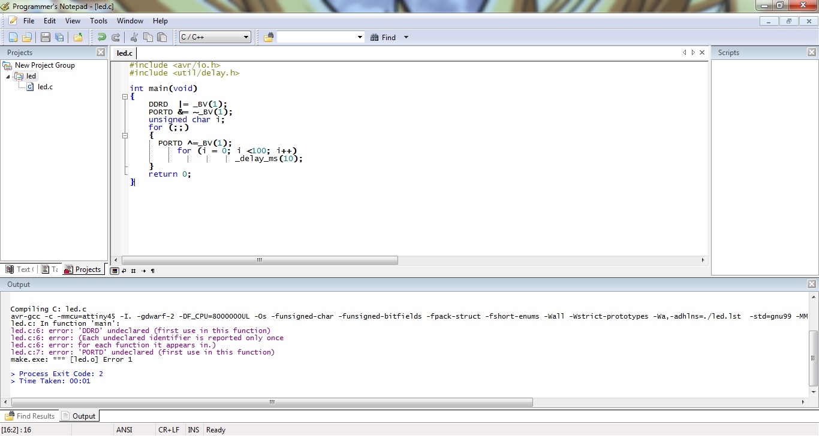The width and height of the screenshot is (819, 436).
Task: Click the Open file toolbar icon
Action: tap(26, 37)
